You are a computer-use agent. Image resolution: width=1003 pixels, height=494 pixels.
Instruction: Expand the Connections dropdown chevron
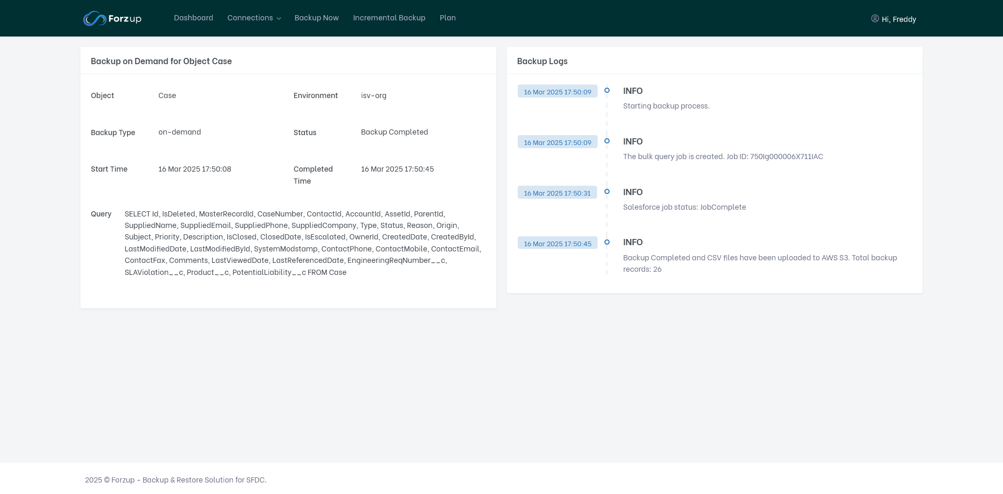[x=279, y=19]
